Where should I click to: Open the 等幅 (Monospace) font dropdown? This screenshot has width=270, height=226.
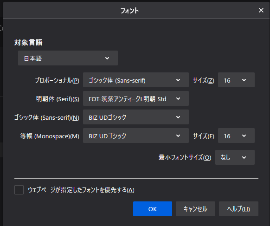(136, 136)
